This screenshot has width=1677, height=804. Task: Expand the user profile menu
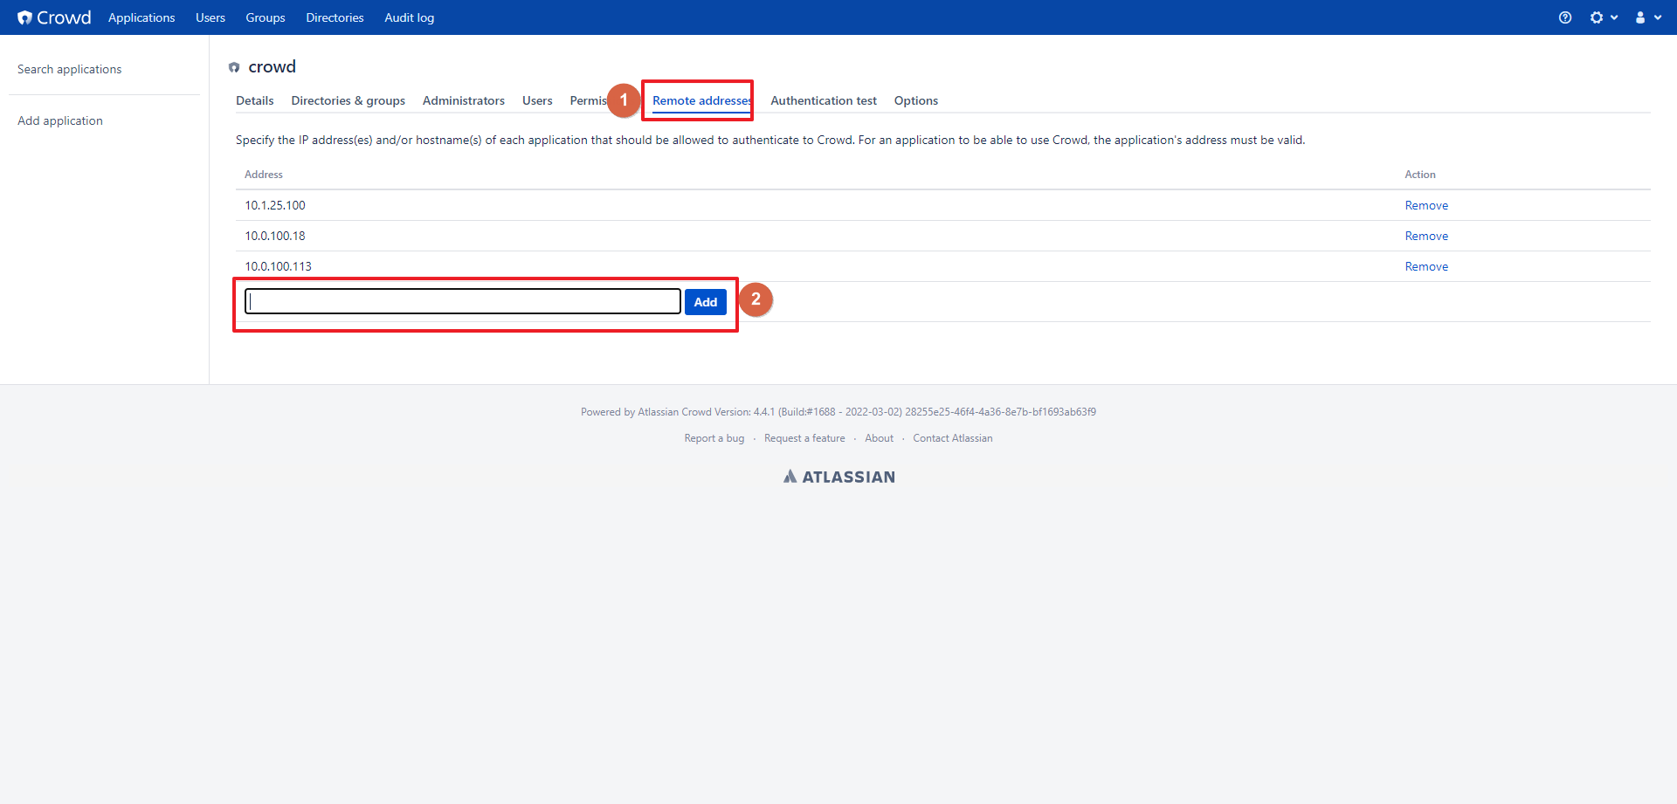click(x=1646, y=17)
